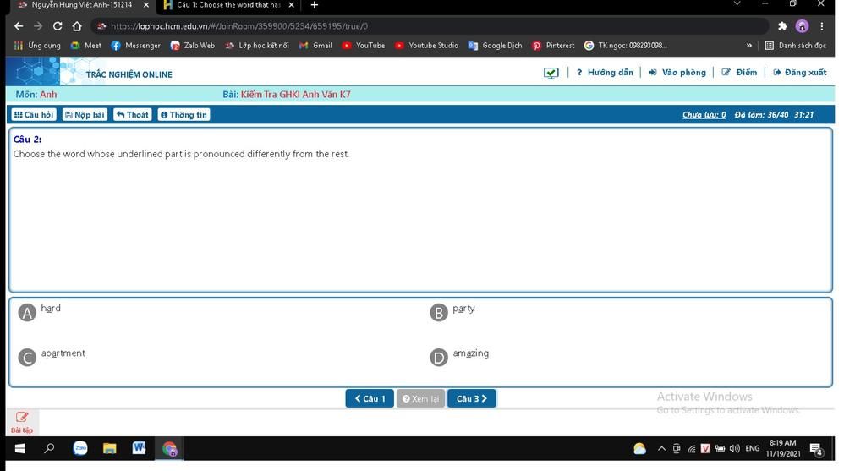Screen dimensions: 866x471
Task: Open Zalo from the taskbar
Action: pyautogui.click(x=80, y=448)
